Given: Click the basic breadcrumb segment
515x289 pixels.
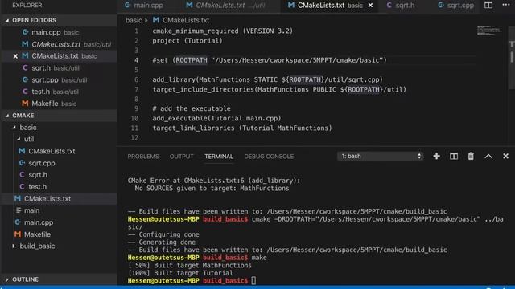Looking at the screenshot, I should [134, 20].
